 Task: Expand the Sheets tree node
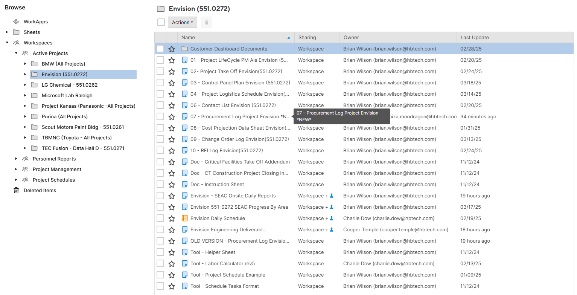click(7, 32)
